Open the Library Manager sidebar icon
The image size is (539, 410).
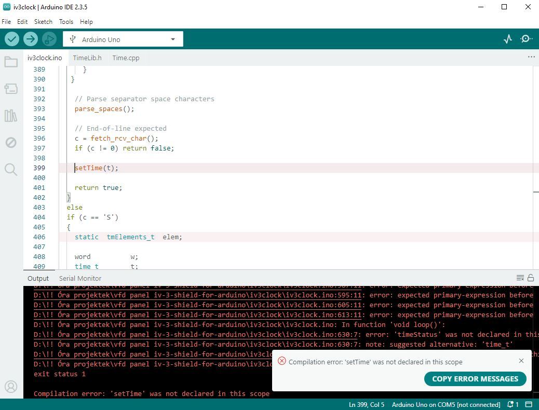pos(11,115)
